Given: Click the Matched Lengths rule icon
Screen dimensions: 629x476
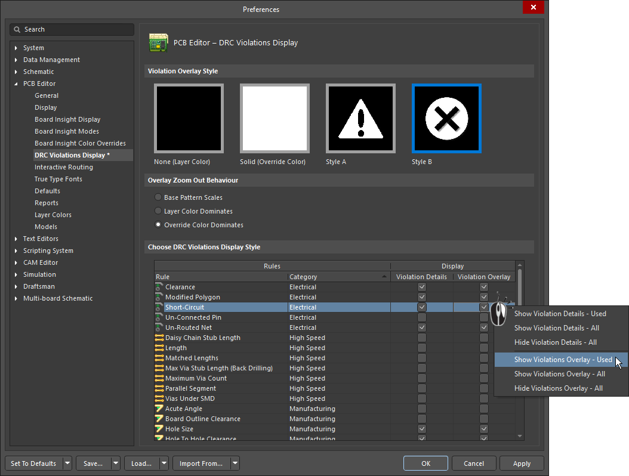Looking at the screenshot, I should click(x=159, y=358).
